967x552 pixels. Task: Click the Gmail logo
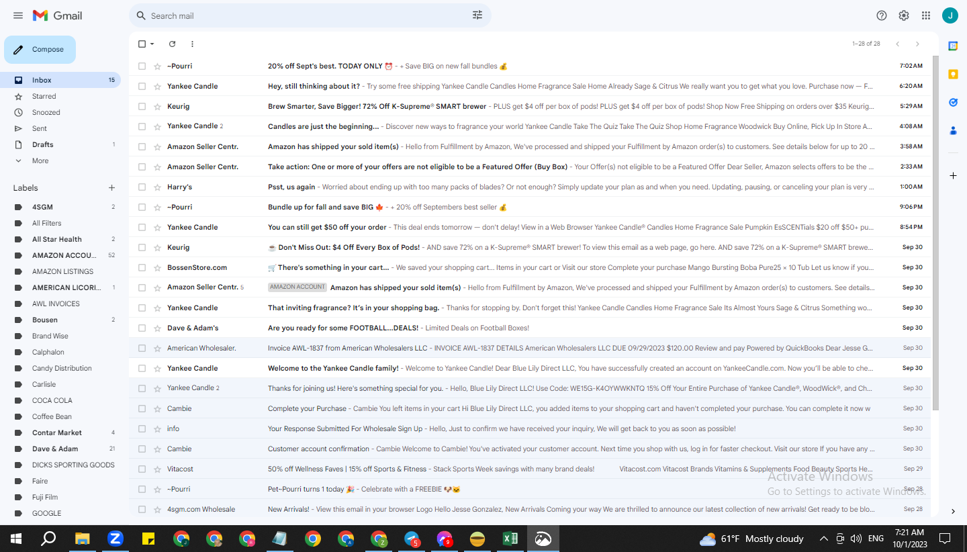(58, 15)
